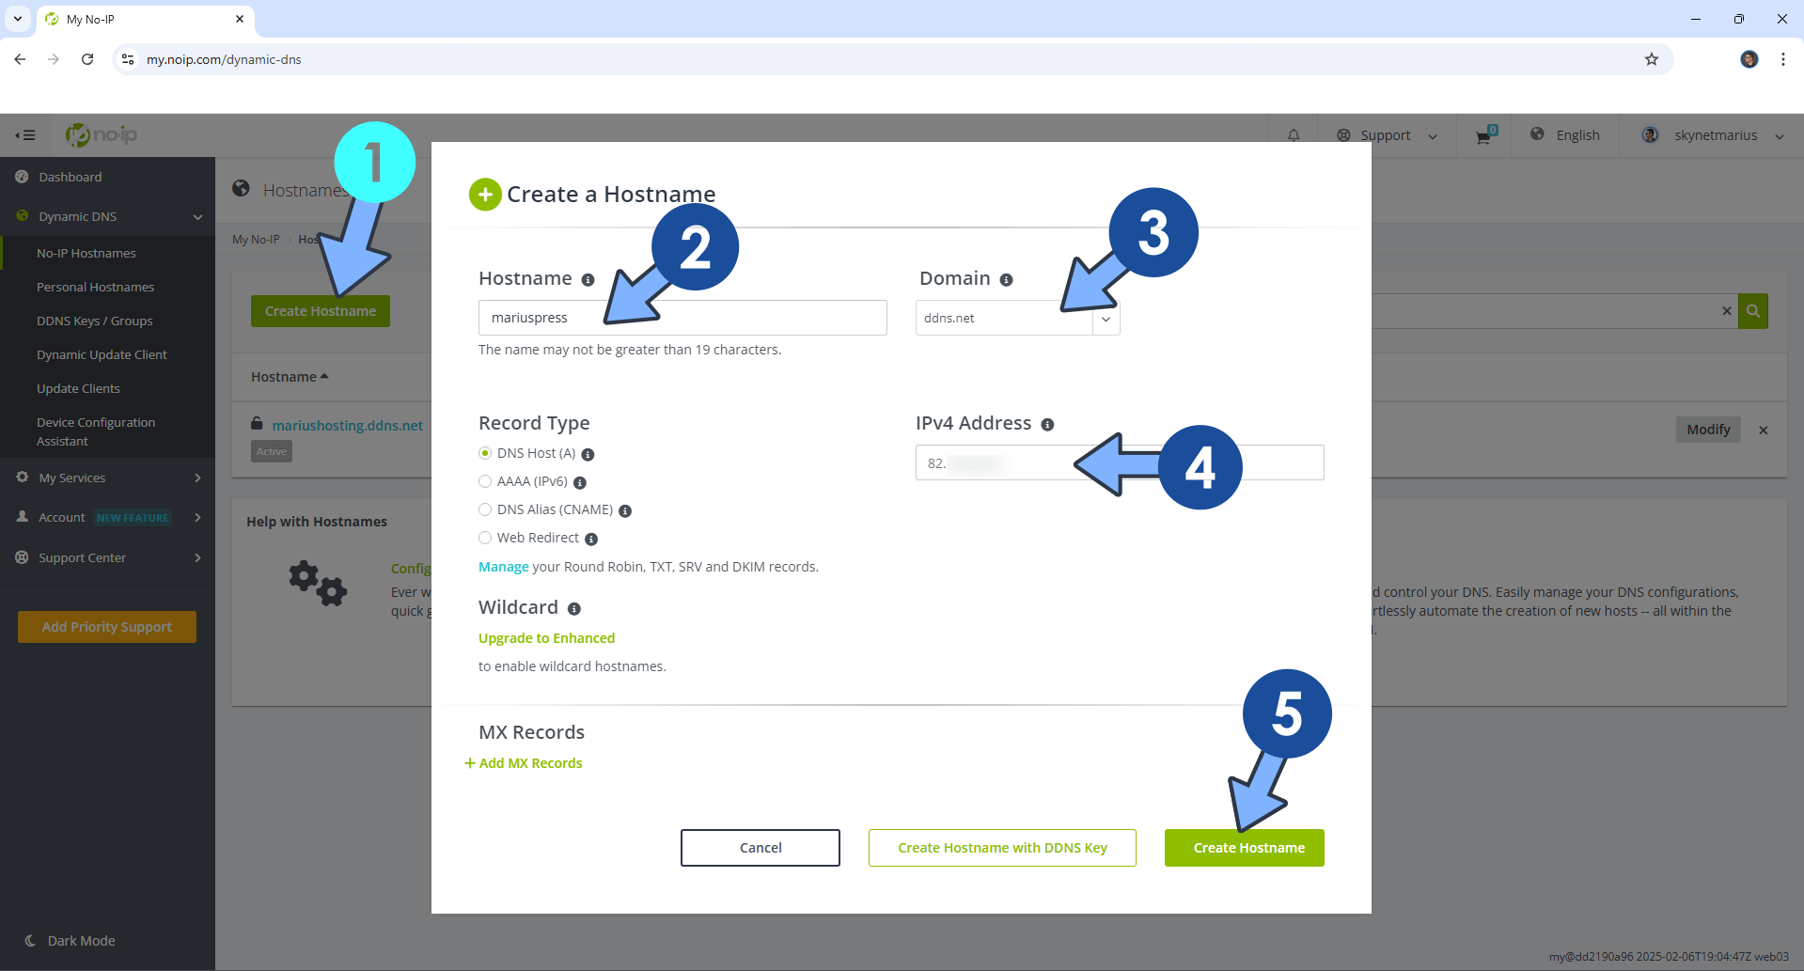The image size is (1804, 971).
Task: Open Dynamic Update Client in sidebar
Action: 102,354
